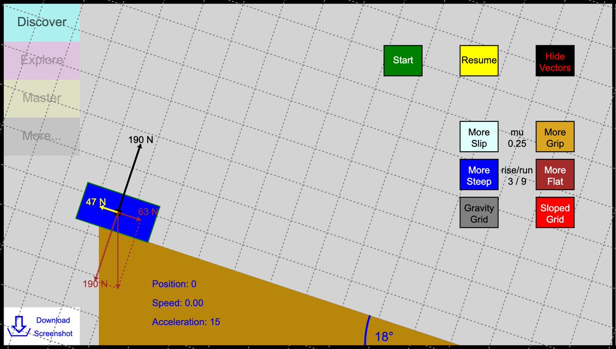Click the Speed: 0.00 readout
Viewport: 616px width, 349px height.
click(x=178, y=303)
